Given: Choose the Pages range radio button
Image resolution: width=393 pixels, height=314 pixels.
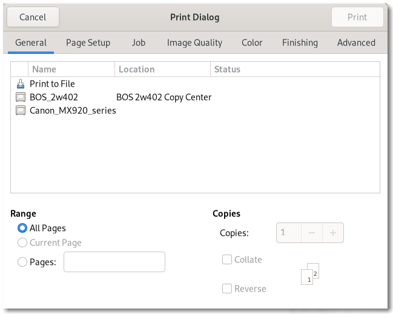Looking at the screenshot, I should (22, 262).
